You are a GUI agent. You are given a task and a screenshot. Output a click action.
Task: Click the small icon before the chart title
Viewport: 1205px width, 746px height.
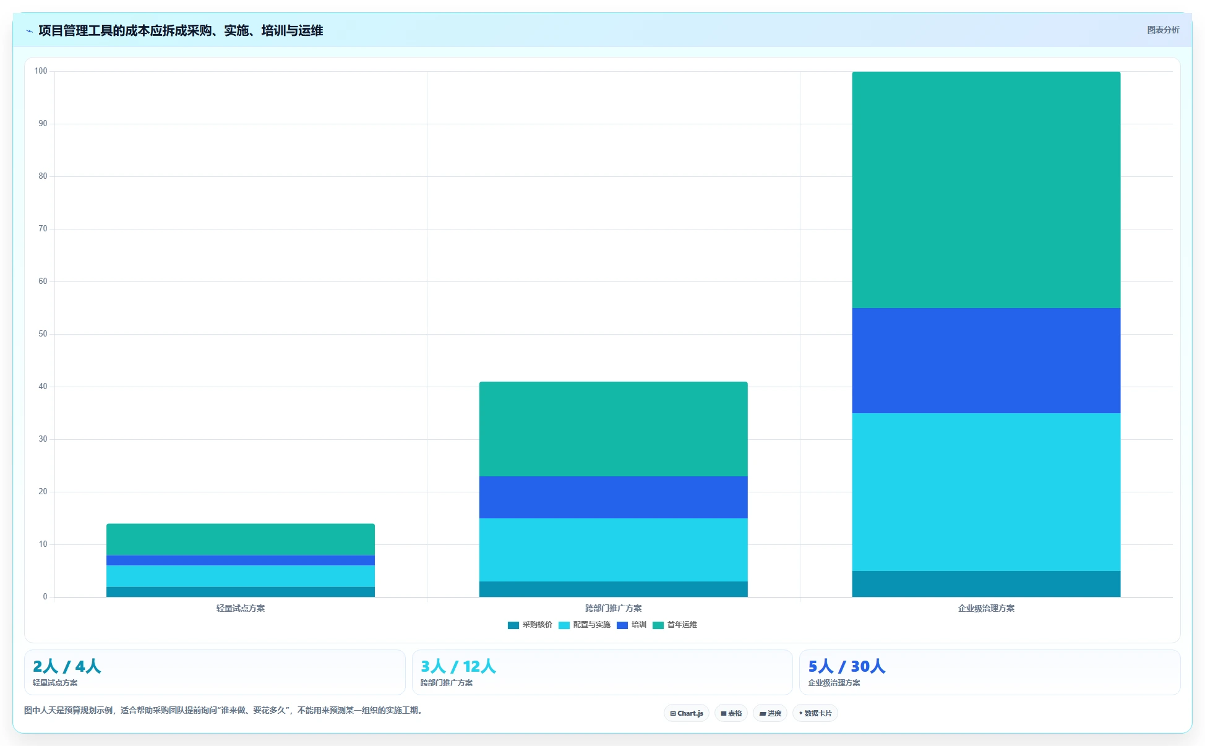pos(29,31)
